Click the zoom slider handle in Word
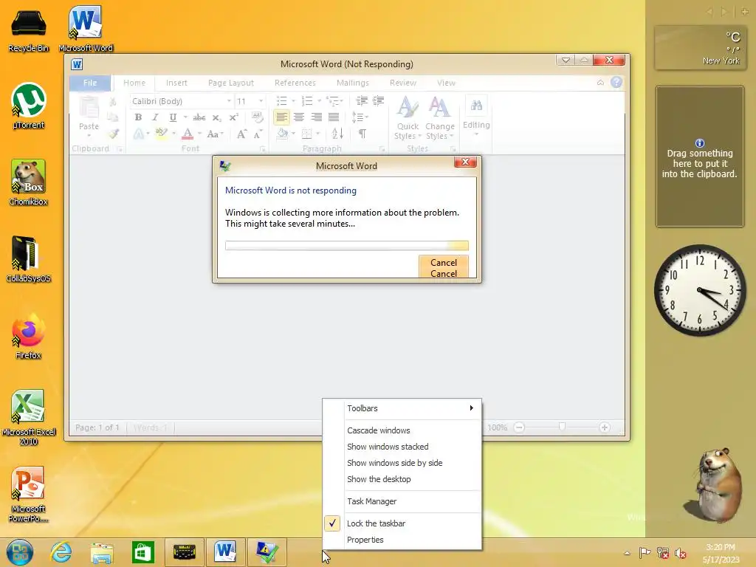This screenshot has height=567, width=756. point(562,427)
